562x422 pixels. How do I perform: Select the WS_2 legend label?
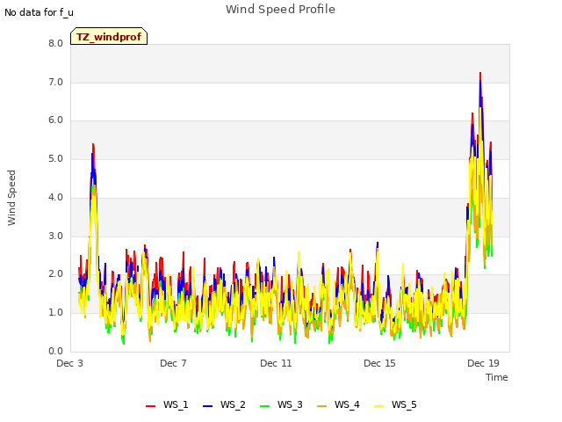pos(233,404)
